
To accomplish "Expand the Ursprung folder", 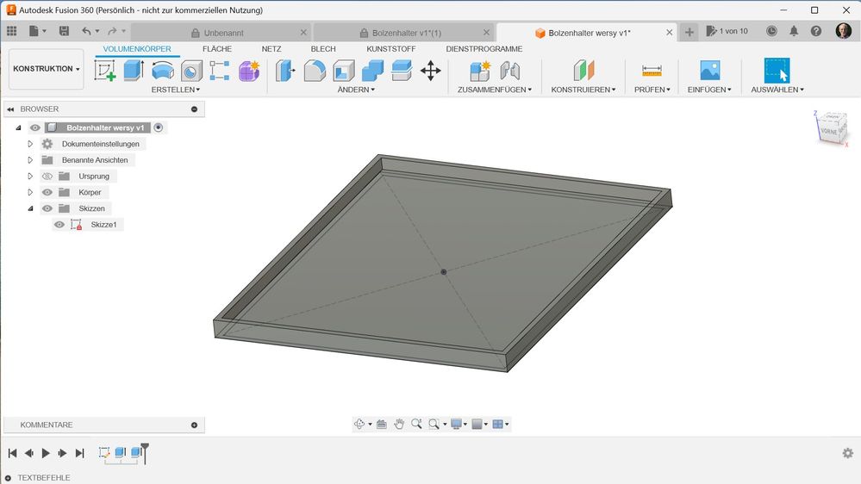I will tap(30, 177).
